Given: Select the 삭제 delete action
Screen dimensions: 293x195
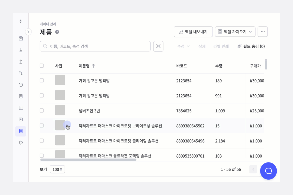Looking at the screenshot, I should point(202,46).
